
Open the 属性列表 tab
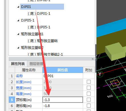[x=18, y=64]
